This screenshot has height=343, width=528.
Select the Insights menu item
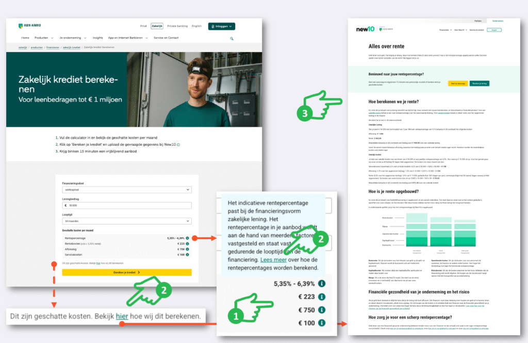coord(97,38)
